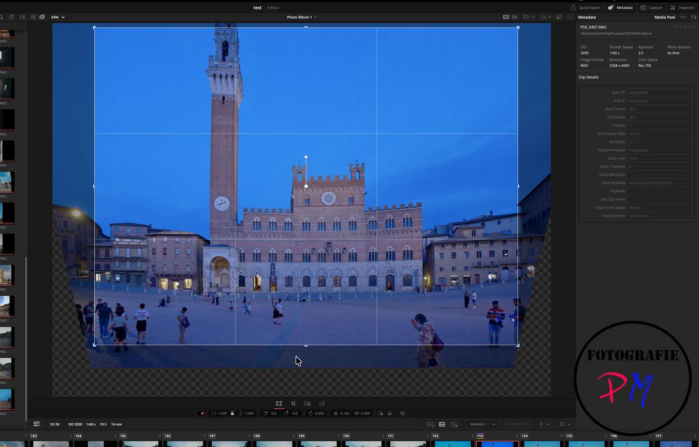
Task: Set the star rating beside PS9_0407.RW2
Action: click(x=685, y=27)
